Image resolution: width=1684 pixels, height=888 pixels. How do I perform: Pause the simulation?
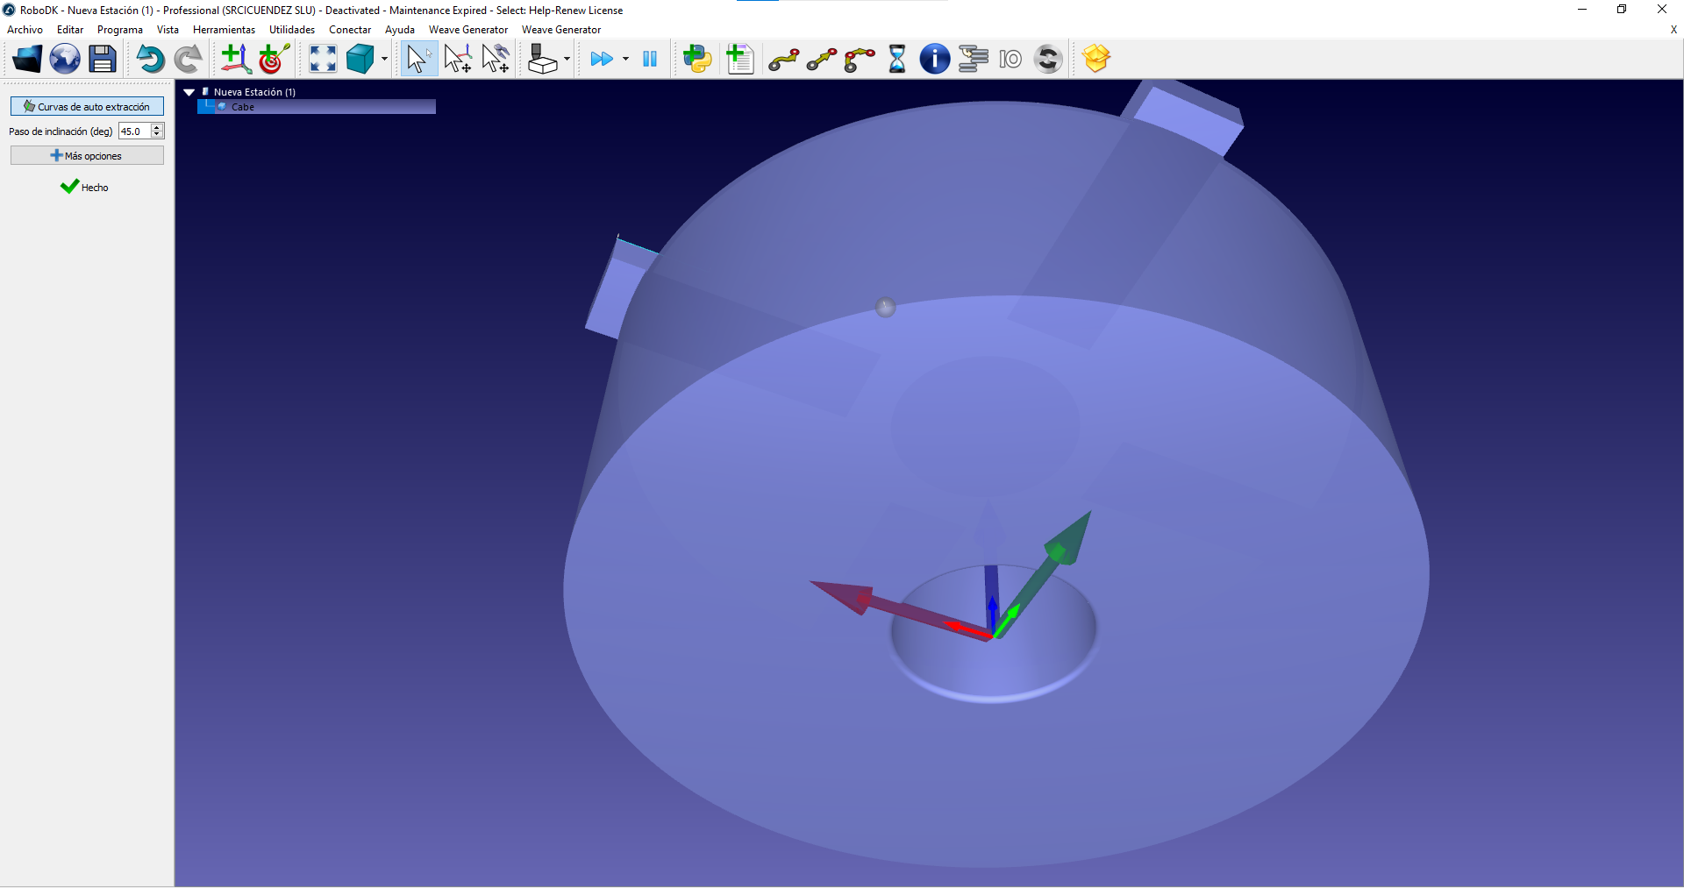pos(650,60)
